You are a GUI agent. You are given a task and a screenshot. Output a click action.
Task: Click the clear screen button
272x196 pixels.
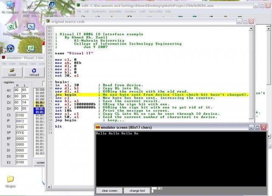tap(110, 190)
